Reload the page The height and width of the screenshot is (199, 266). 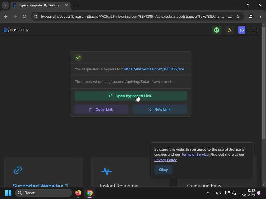24,16
